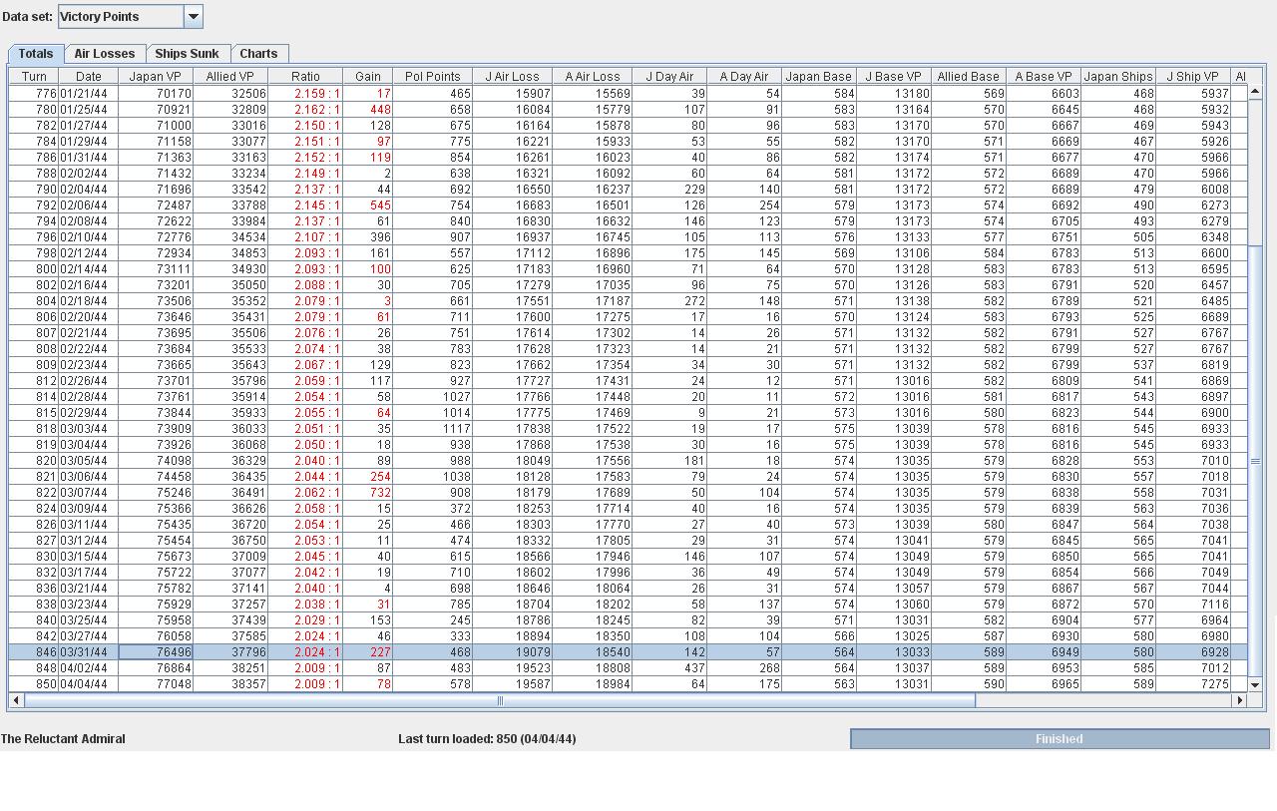This screenshot has height=811, width=1277.
Task: Switch to the Charts tab
Action: pos(258,54)
